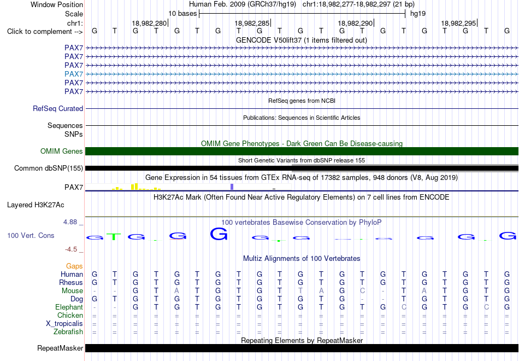Click the Human species label
This screenshot has height=361, width=519.
tap(72, 275)
